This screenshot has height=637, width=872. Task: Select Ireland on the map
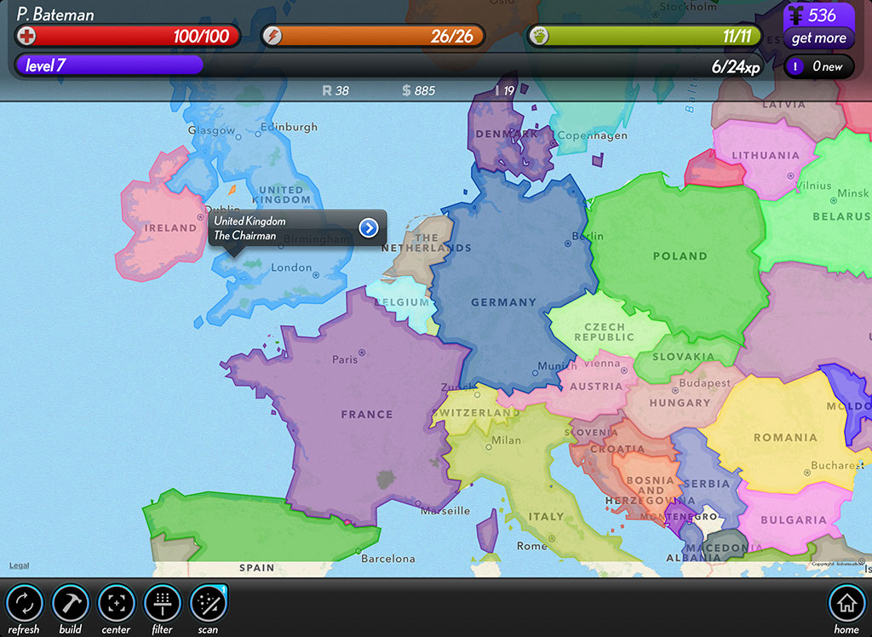coord(170,227)
